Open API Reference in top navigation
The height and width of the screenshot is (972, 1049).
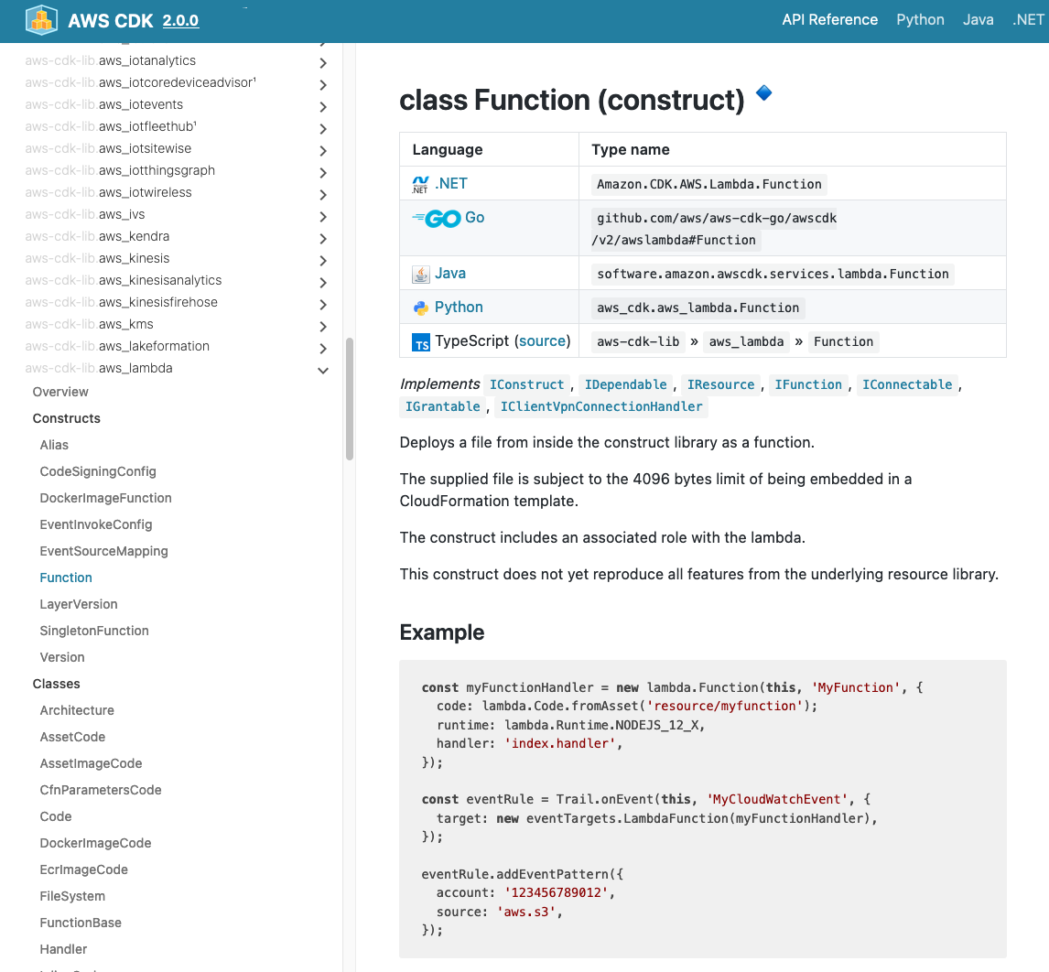829,20
